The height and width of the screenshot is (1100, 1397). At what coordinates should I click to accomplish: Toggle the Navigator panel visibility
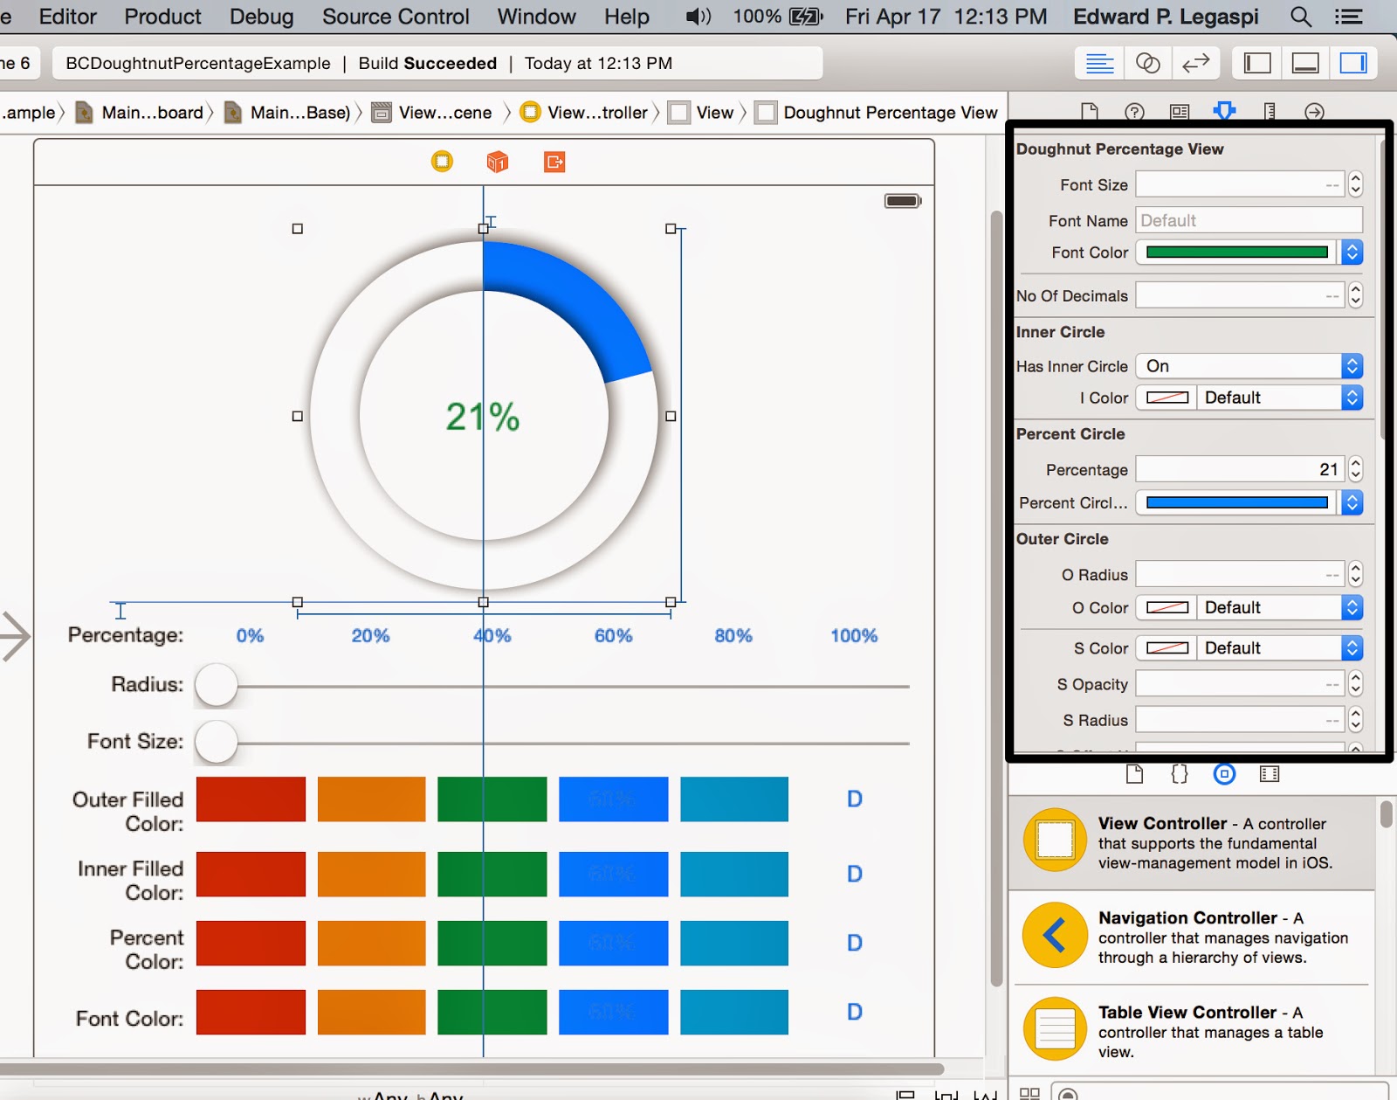coord(1257,63)
